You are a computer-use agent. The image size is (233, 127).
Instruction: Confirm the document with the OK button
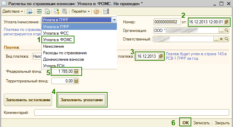[185, 123]
